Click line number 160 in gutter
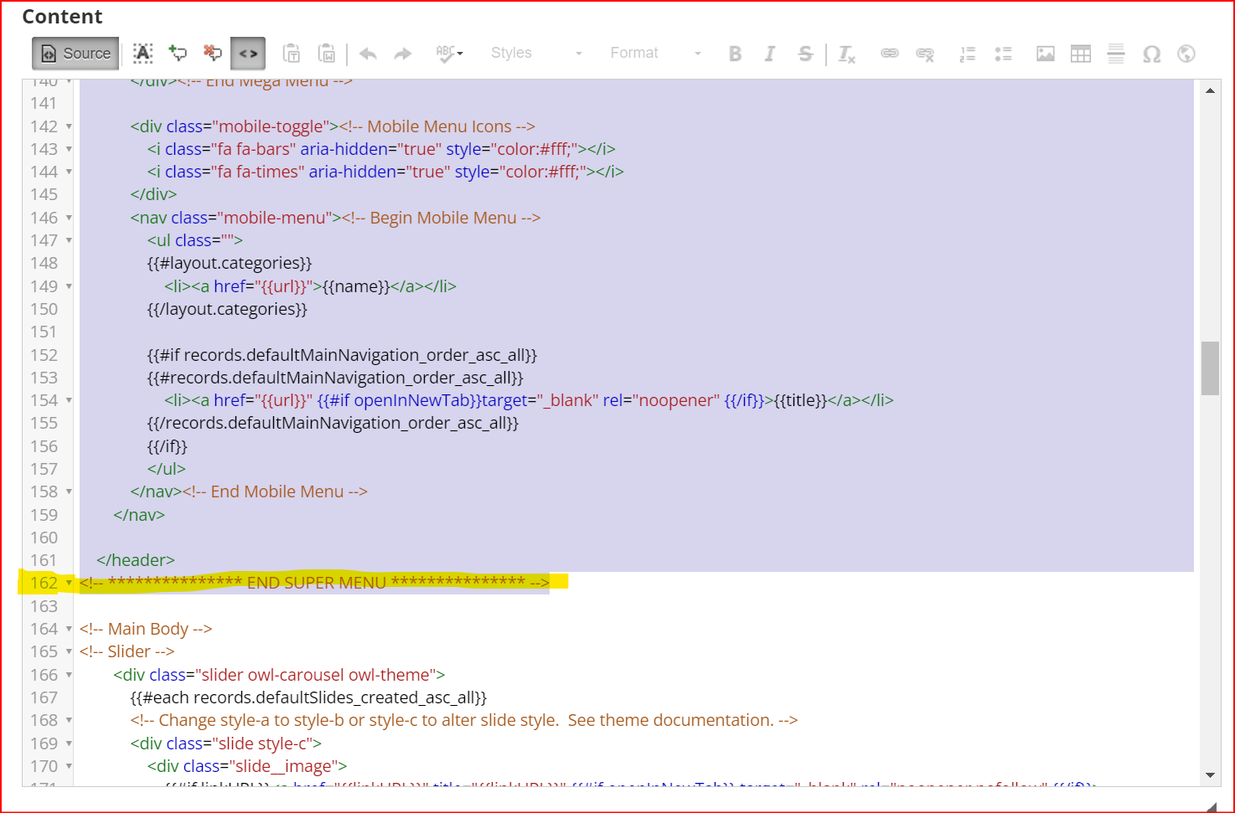1235x813 pixels. [x=44, y=538]
